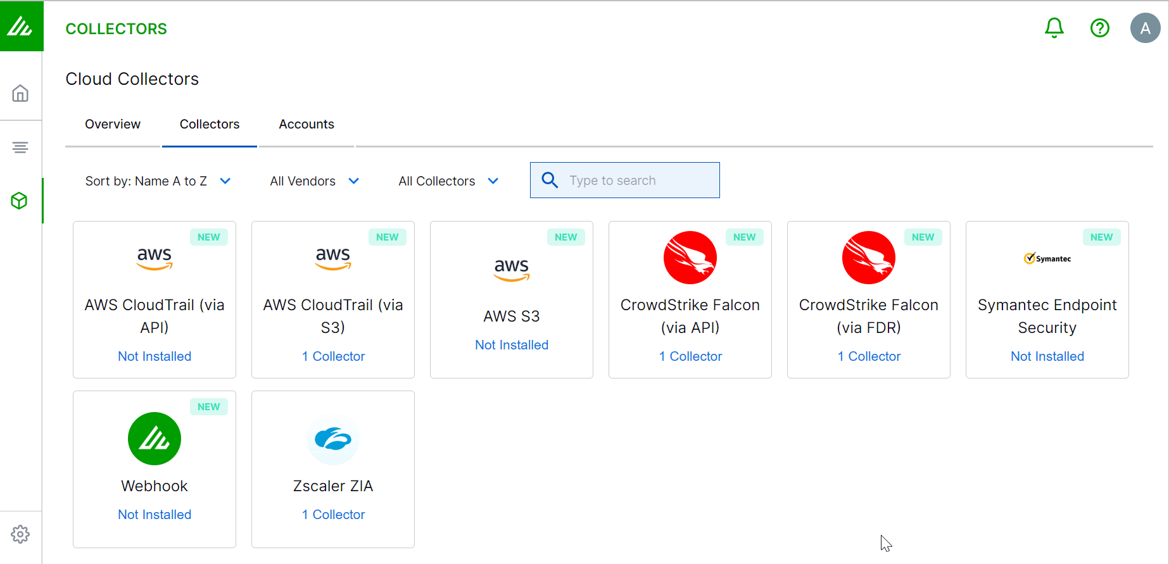Click the Type to search field
1169x564 pixels.
[625, 180]
